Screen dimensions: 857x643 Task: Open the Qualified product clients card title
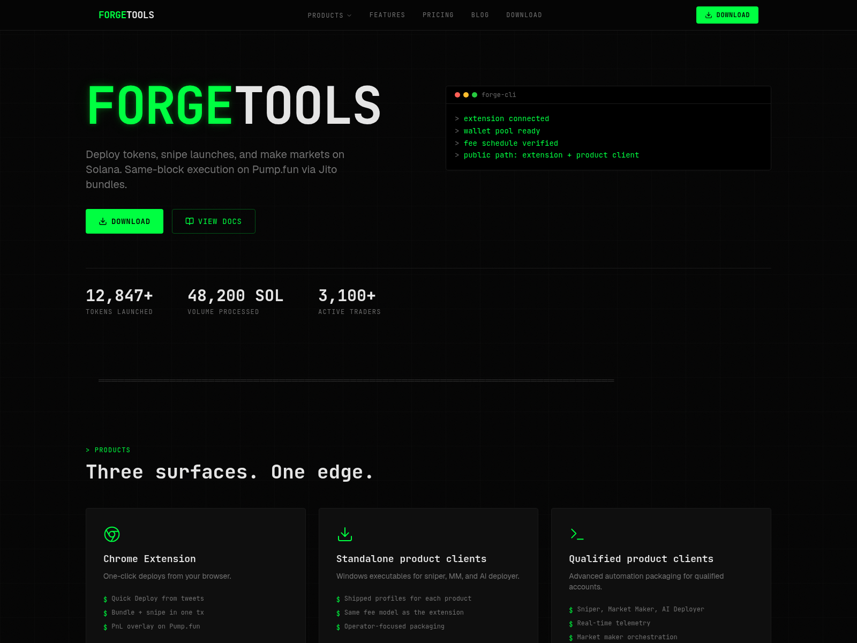coord(641,559)
